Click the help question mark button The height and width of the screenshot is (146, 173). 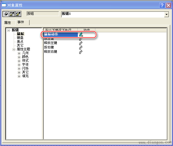pos(162,5)
